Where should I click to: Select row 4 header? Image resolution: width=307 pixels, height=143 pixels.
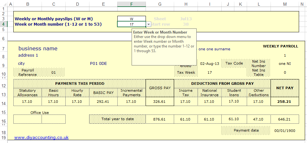[3, 24]
